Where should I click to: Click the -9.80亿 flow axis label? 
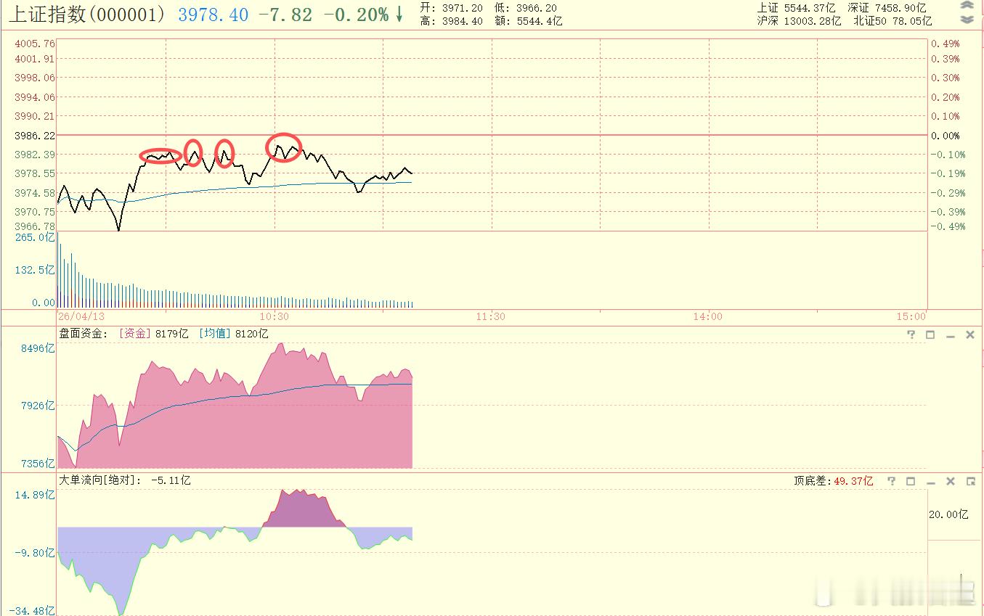[36, 553]
